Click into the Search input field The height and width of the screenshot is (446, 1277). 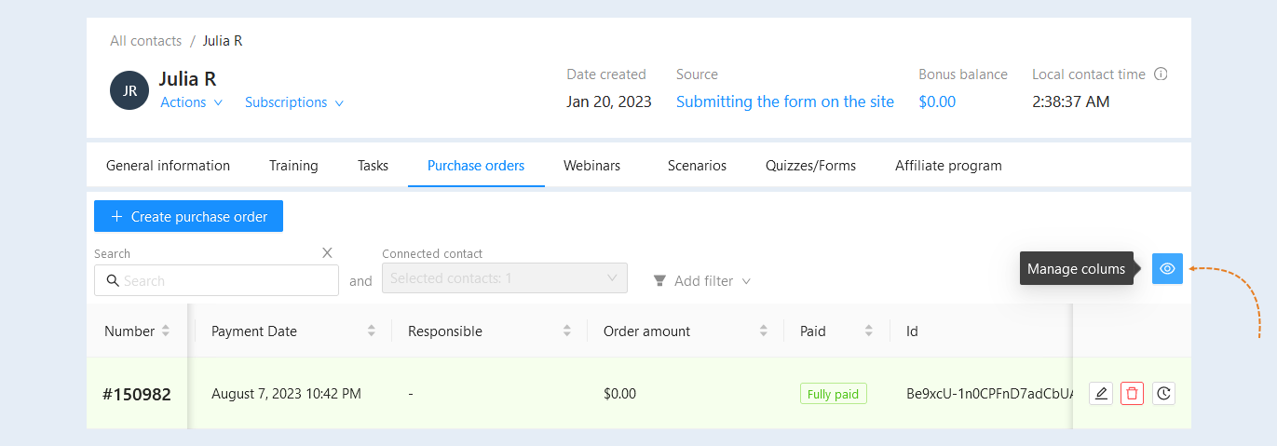click(x=216, y=280)
